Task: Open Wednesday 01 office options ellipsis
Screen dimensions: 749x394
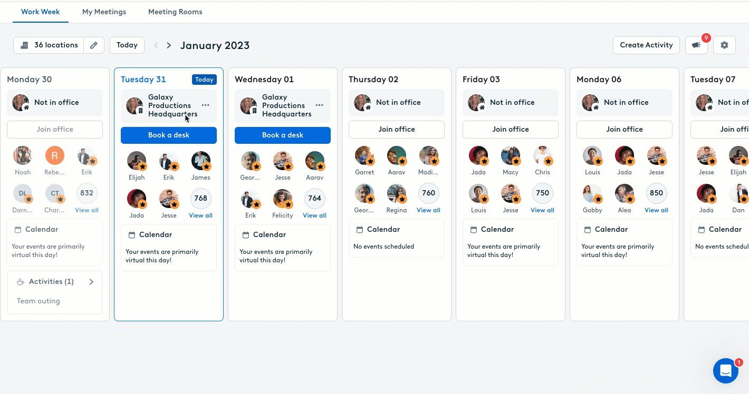Action: click(319, 105)
